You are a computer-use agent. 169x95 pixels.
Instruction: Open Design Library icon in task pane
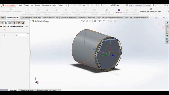(167, 26)
